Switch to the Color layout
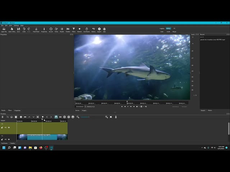 162,32
